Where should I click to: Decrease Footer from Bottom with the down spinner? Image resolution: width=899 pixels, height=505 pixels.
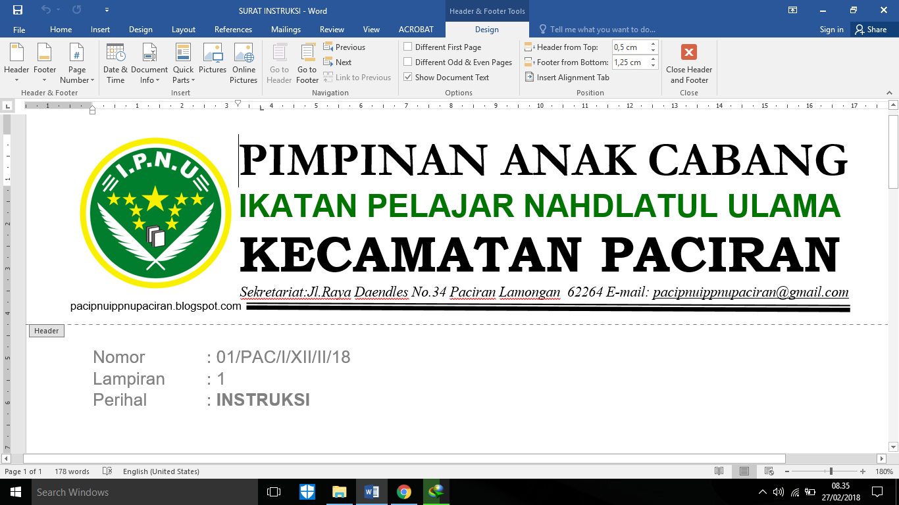point(654,66)
